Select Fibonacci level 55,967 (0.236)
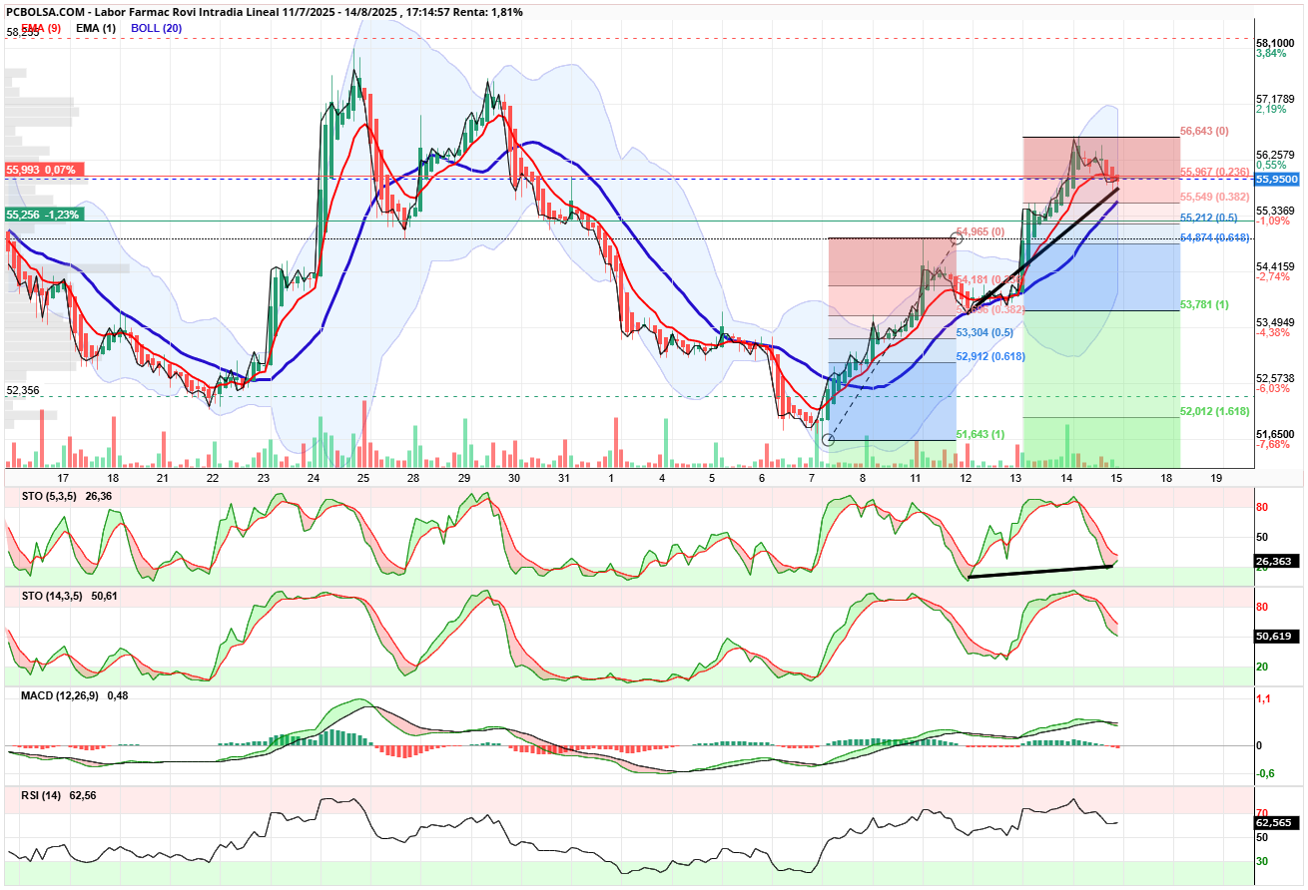Viewport: 1308px width, 890px height. coord(1212,172)
